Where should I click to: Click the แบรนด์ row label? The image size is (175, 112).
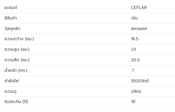11,8
